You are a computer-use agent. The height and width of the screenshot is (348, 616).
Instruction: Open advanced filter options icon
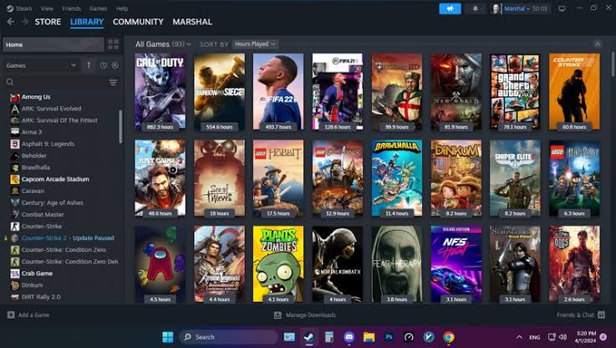click(113, 82)
